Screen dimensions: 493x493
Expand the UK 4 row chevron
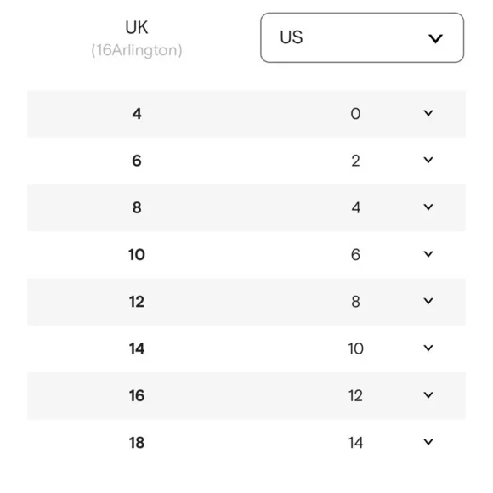point(428,113)
